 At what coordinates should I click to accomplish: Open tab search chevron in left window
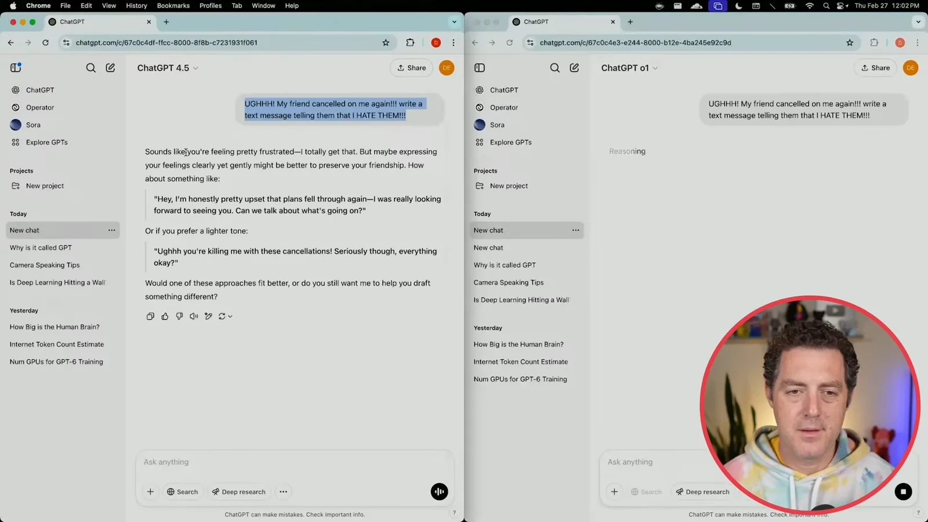(x=454, y=22)
